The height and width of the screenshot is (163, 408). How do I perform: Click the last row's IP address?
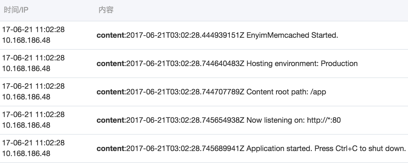click(x=26, y=153)
